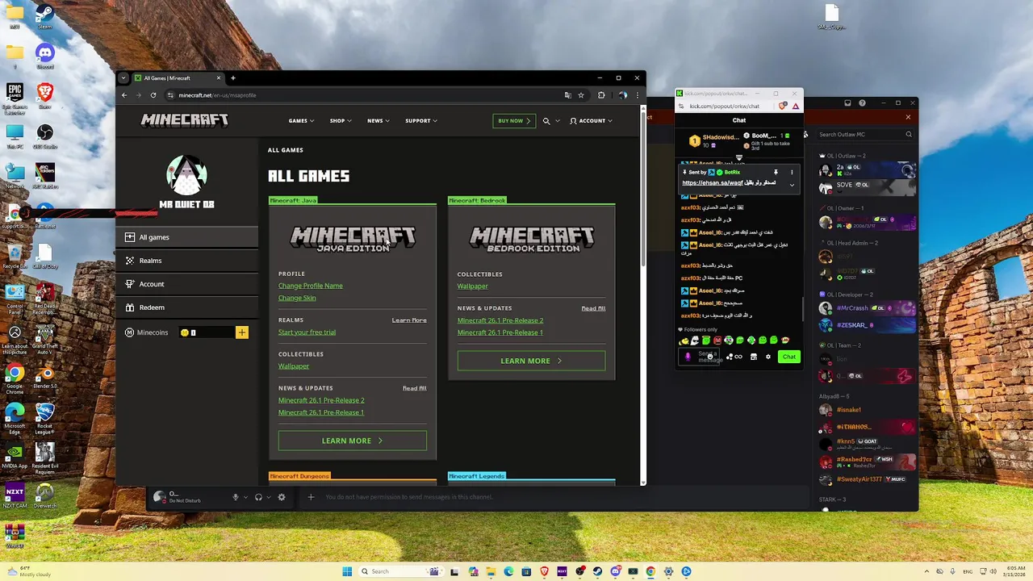Click the Minecraft logo in the header

tap(185, 120)
